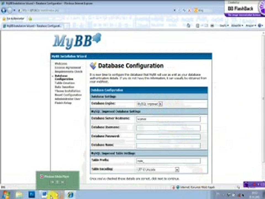Viewport: 265px width, 199px height.
Task: Open the Güvenlik (Safety) menu
Action: tap(237, 26)
